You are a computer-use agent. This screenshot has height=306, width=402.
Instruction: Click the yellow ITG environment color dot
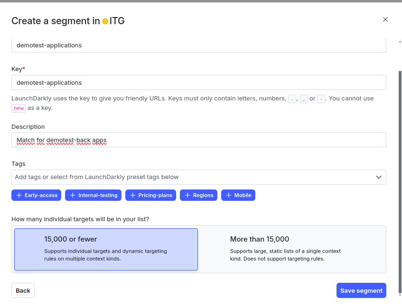click(105, 21)
